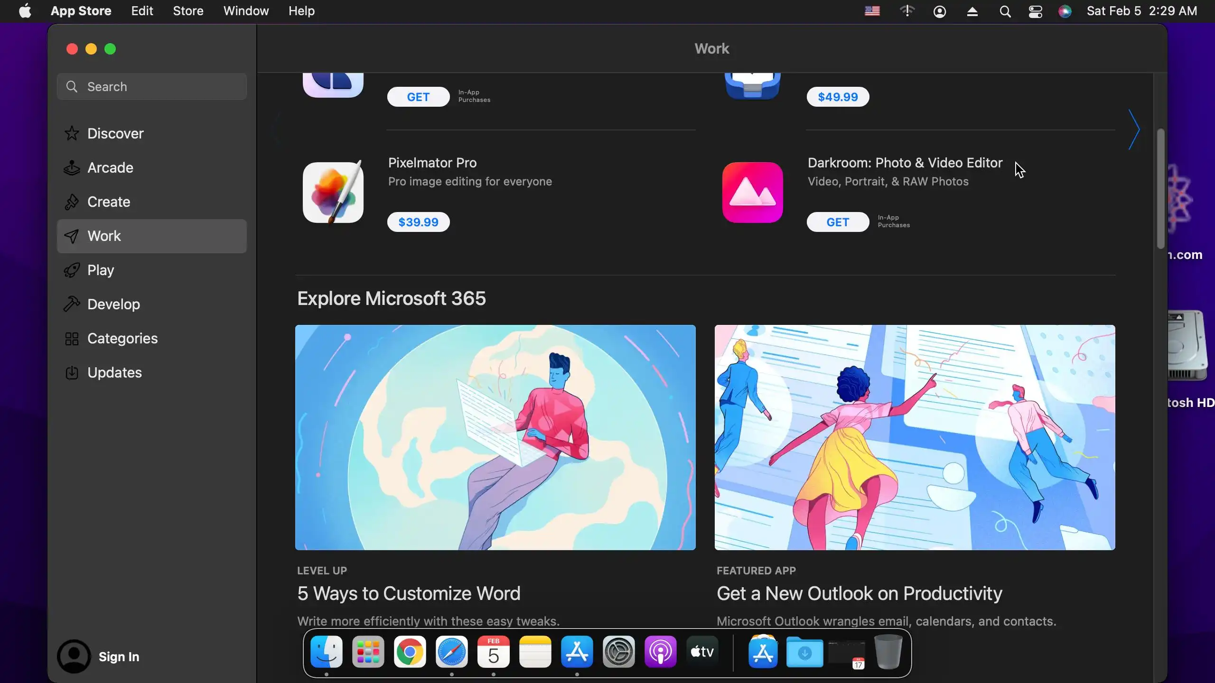
Task: Click the Develop hammer icon
Action: 72,304
